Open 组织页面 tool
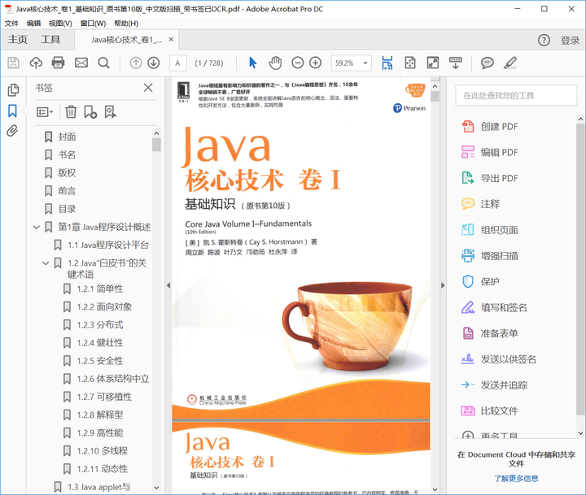Screen dimensions: 586x495 pyautogui.click(x=490, y=230)
